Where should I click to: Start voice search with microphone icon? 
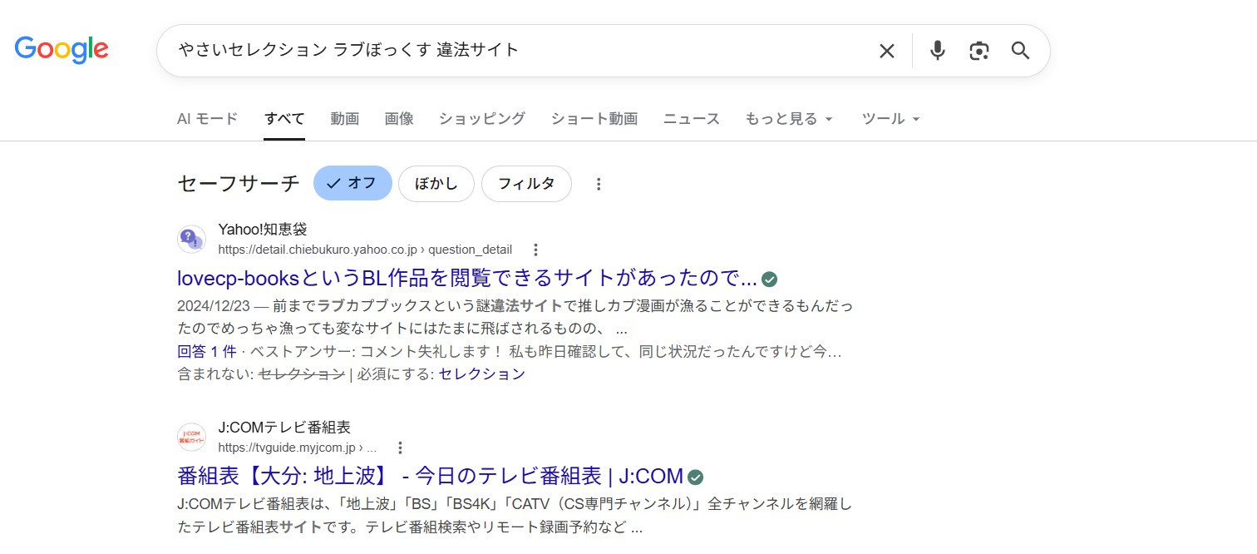click(x=938, y=51)
